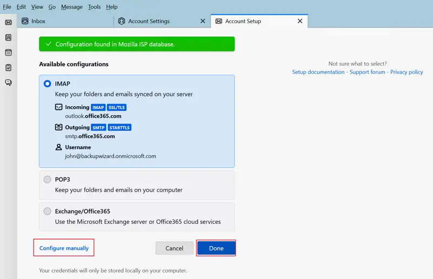Open the Address Book sidebar icon
433x279 pixels.
click(x=8, y=37)
